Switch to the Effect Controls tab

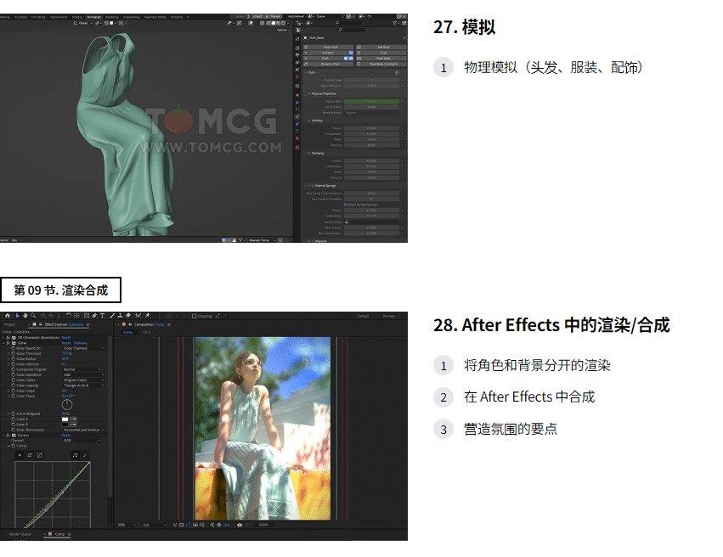click(59, 324)
